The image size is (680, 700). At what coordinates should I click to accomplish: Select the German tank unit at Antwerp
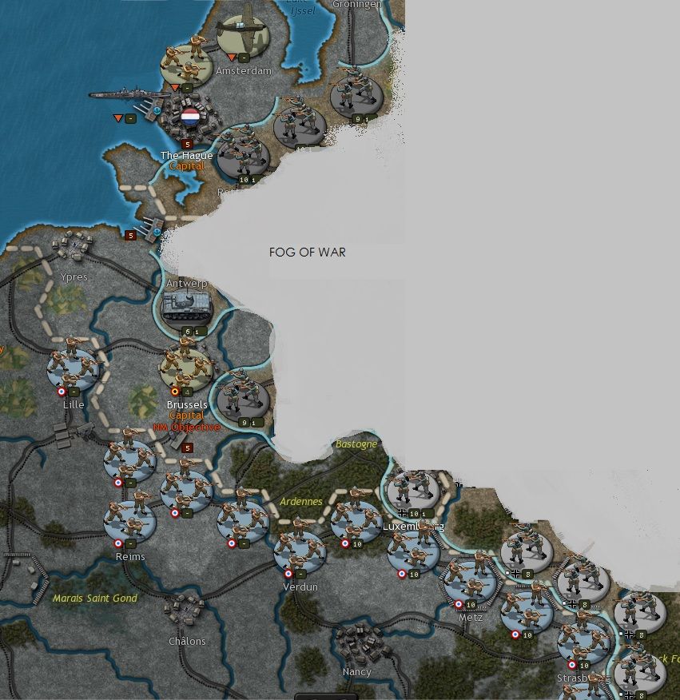click(x=187, y=308)
